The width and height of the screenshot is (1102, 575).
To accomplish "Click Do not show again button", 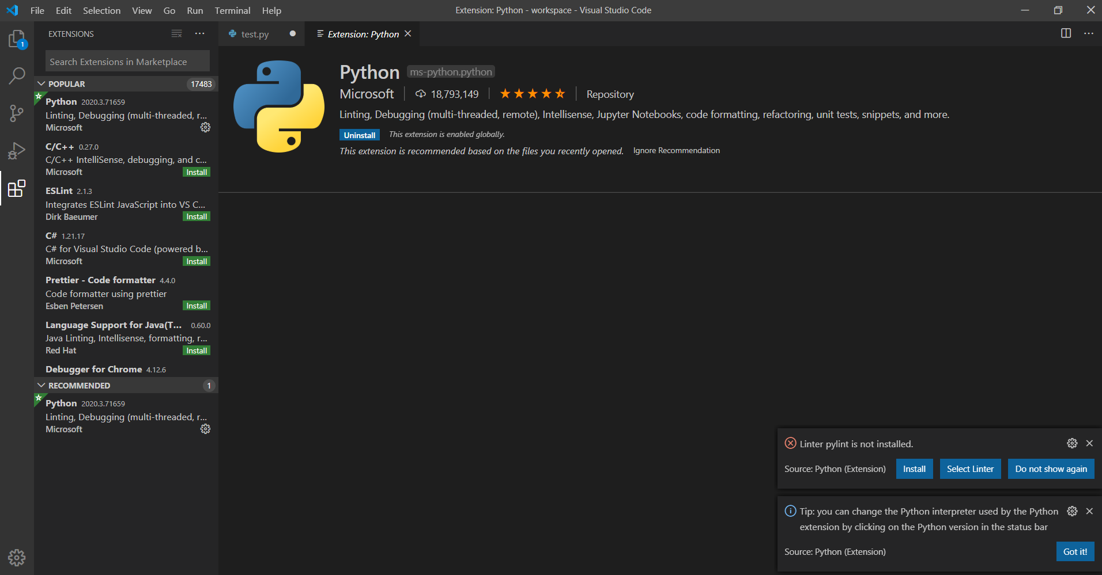I will pos(1051,469).
